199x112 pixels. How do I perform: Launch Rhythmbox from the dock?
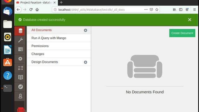(7, 37)
